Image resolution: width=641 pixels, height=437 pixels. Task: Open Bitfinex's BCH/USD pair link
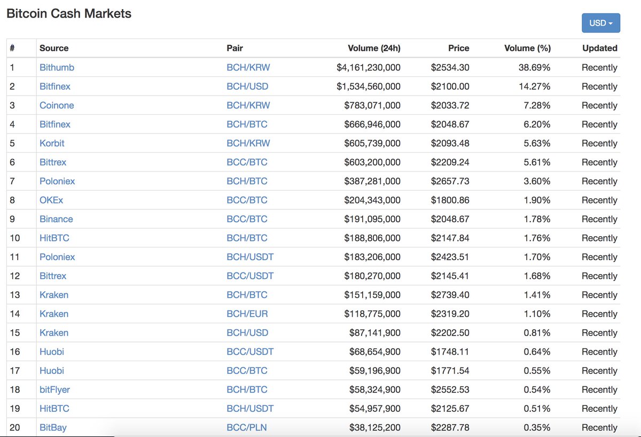tap(247, 86)
